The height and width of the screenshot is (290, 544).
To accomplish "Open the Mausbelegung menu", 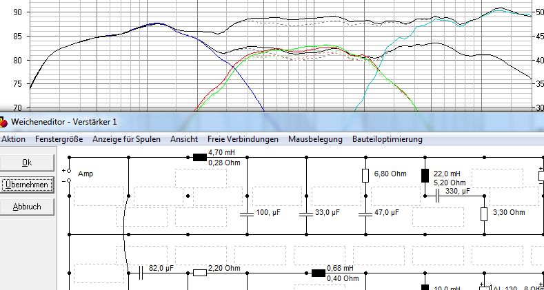I will coord(315,139).
